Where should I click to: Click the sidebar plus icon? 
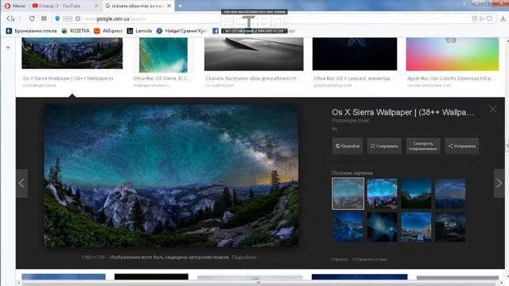pos(8,48)
